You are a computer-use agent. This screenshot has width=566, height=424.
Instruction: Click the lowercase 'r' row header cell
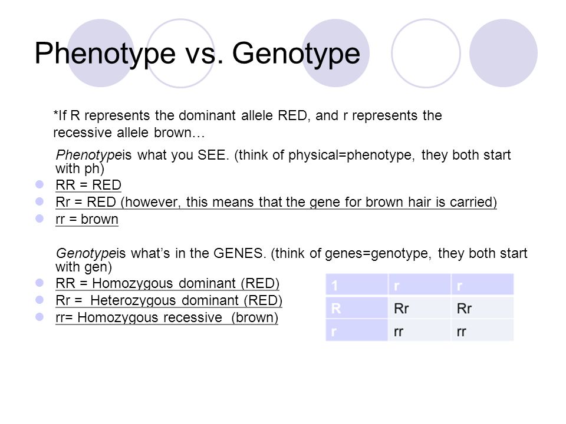(x=357, y=330)
